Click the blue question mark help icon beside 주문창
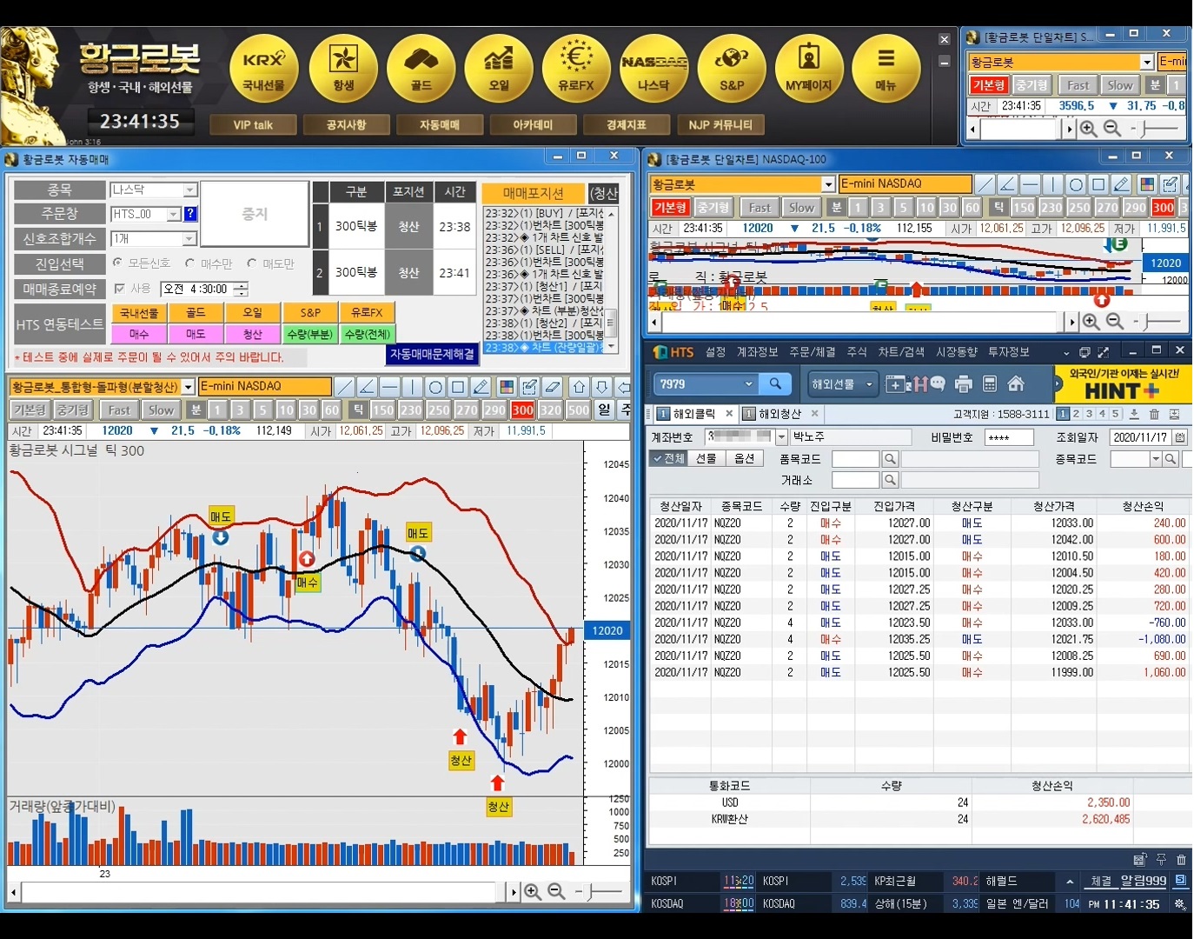This screenshot has width=1194, height=939. click(x=190, y=214)
